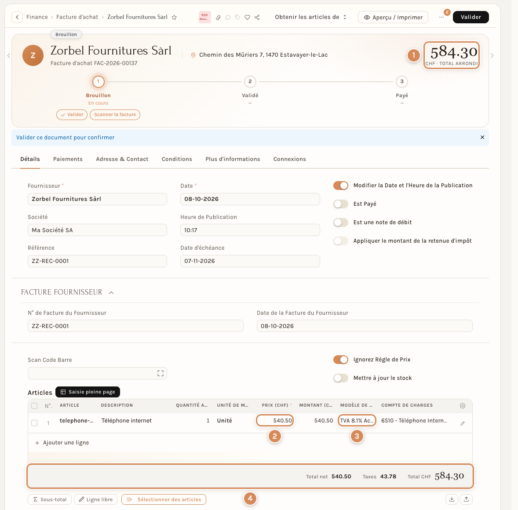
Task: Open the Adresse & Contact tab
Action: tap(122, 159)
